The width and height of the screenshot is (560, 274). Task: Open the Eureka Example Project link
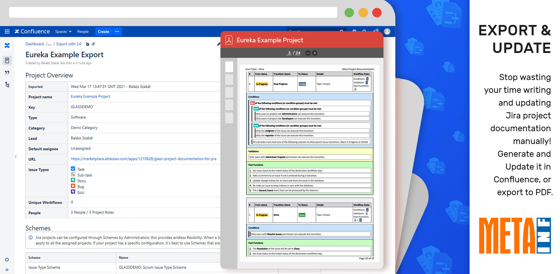[90, 96]
